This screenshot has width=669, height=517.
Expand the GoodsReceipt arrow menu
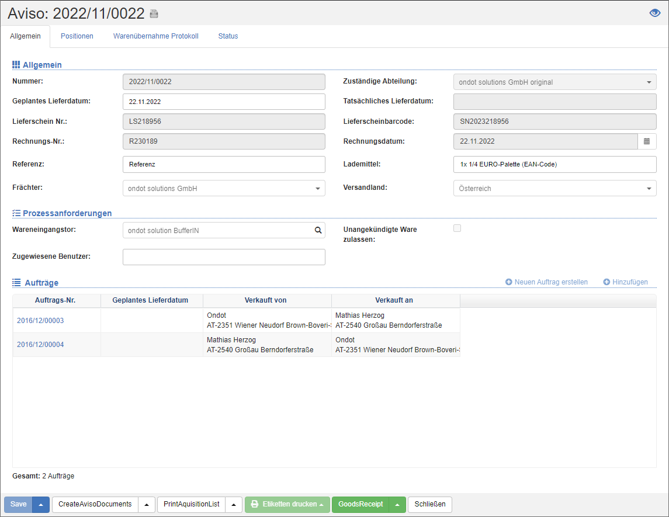(x=397, y=505)
